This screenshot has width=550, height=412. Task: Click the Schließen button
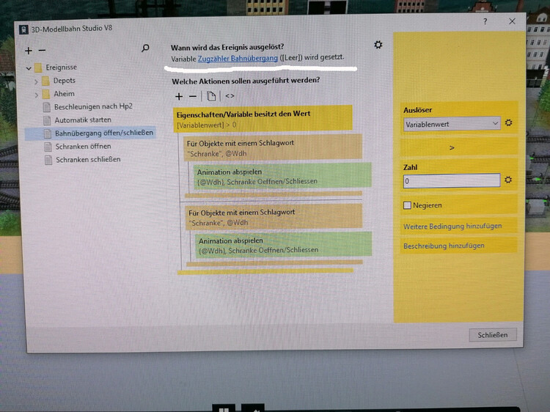(493, 335)
